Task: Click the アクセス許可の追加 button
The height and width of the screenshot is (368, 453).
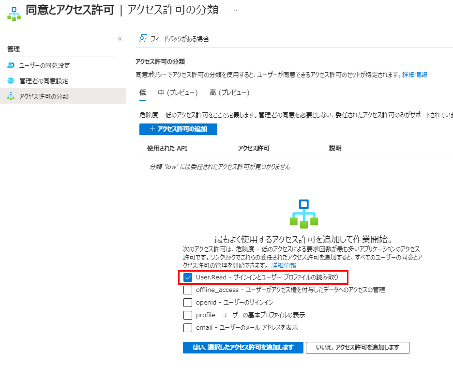Action: (x=178, y=129)
